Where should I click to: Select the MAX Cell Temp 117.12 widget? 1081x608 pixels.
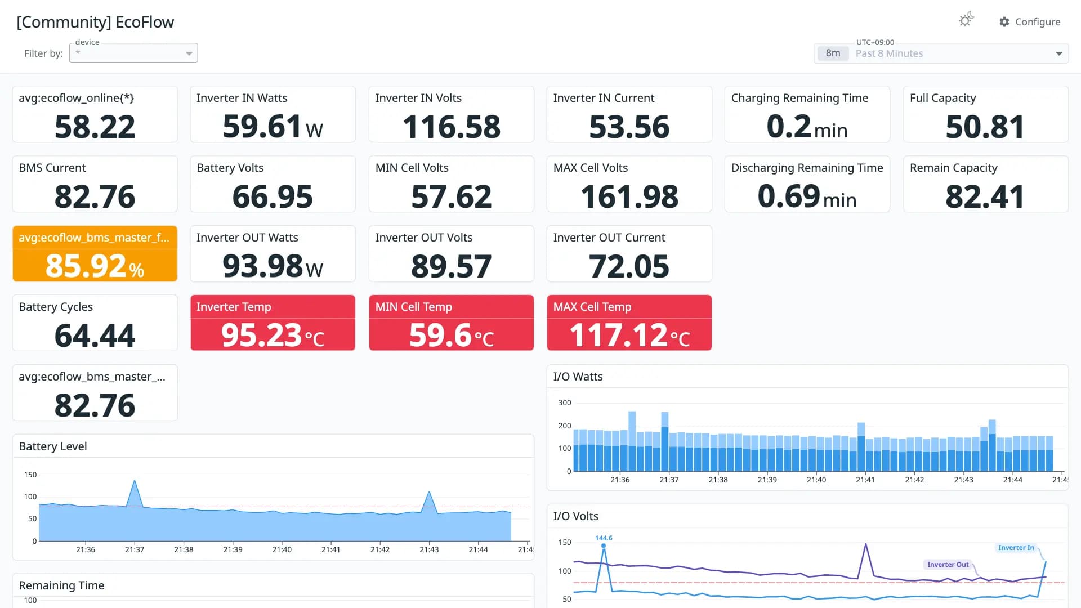(629, 323)
